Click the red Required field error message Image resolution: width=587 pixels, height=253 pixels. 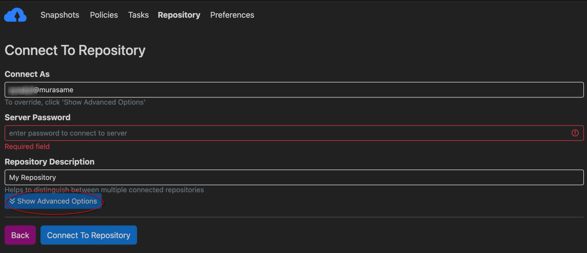click(27, 146)
